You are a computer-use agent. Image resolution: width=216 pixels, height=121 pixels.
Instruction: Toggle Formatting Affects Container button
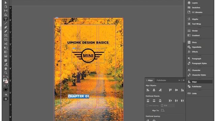point(4,86)
